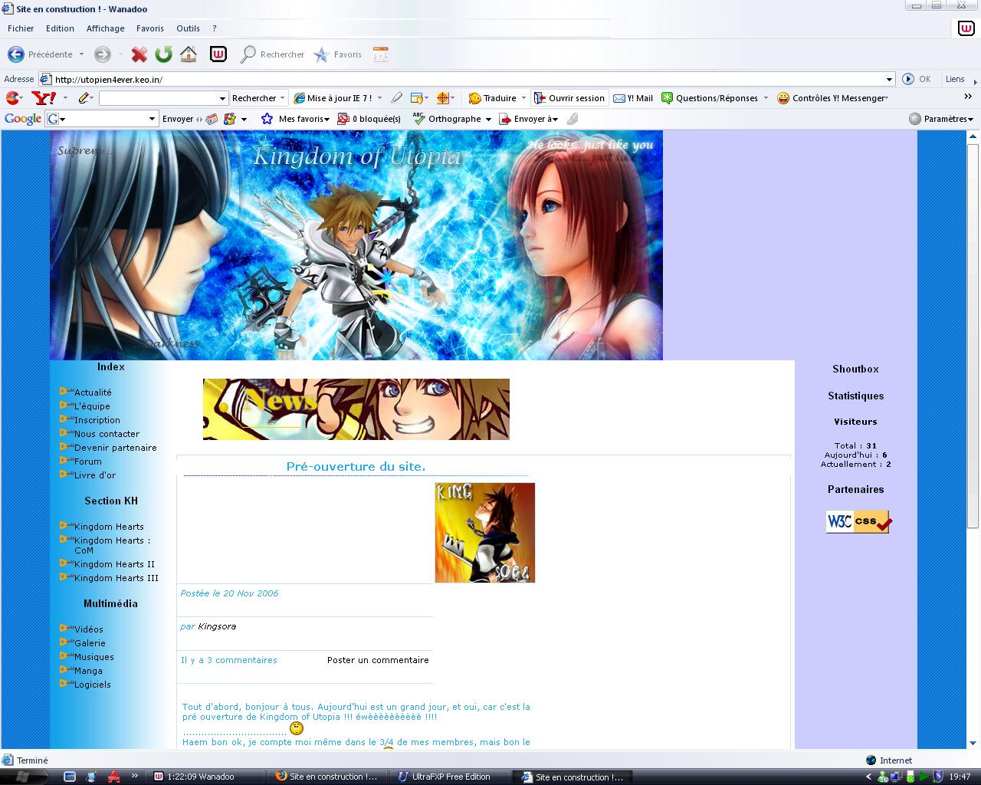Open the Forum sidebar link

(x=87, y=461)
